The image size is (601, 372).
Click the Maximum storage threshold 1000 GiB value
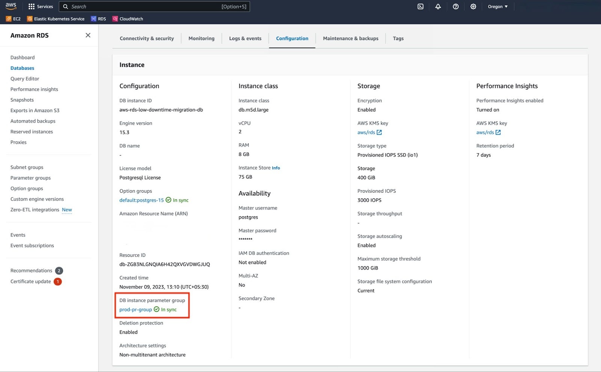pos(368,268)
